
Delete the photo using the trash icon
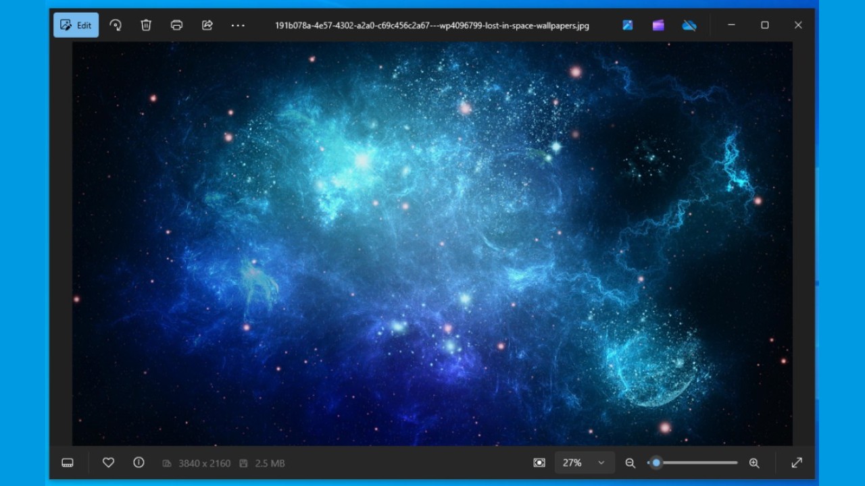[146, 25]
